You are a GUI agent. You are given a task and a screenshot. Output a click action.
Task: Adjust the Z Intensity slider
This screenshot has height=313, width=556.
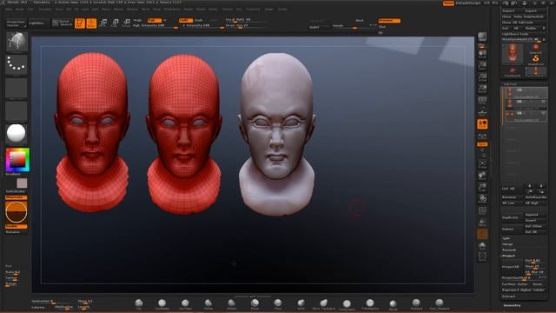point(202,25)
